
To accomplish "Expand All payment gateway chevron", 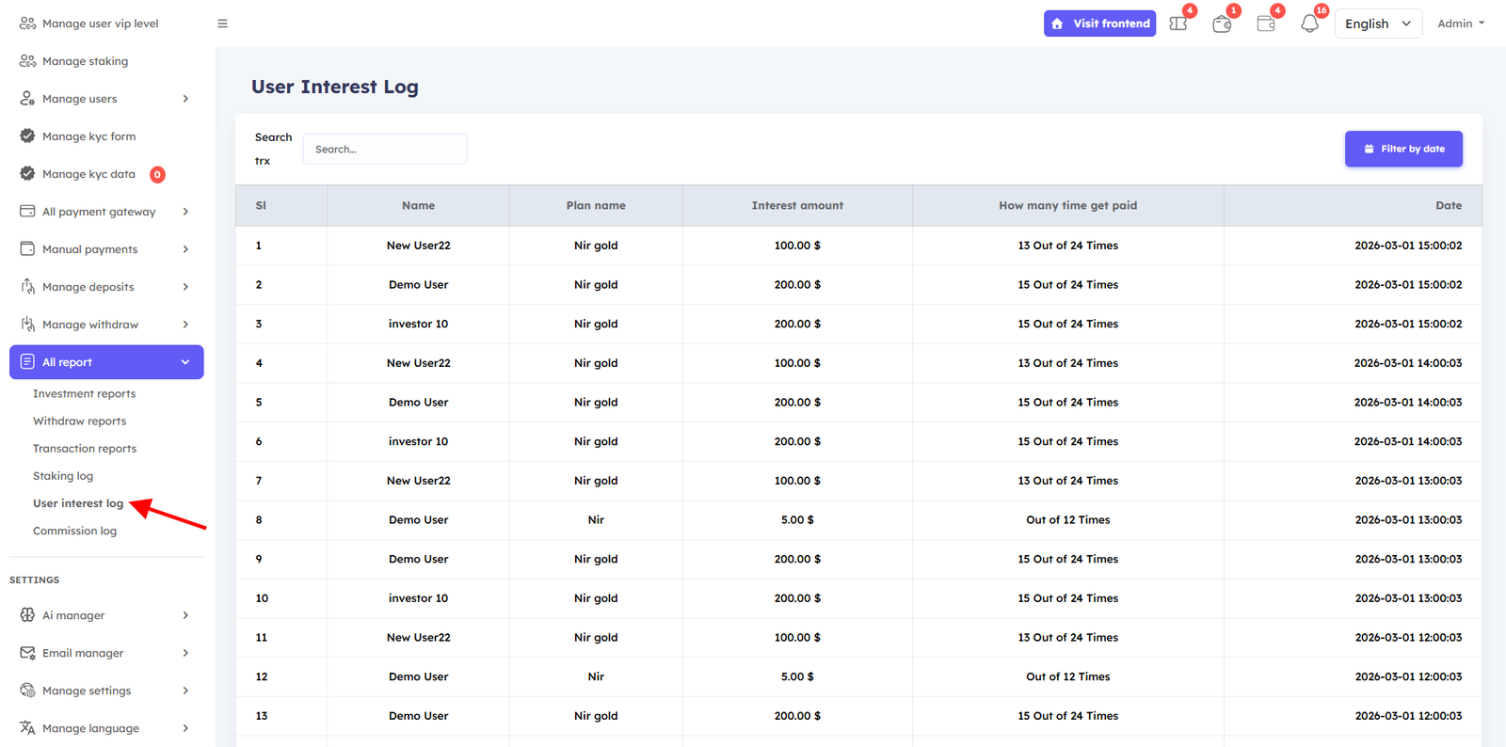I will [185, 212].
